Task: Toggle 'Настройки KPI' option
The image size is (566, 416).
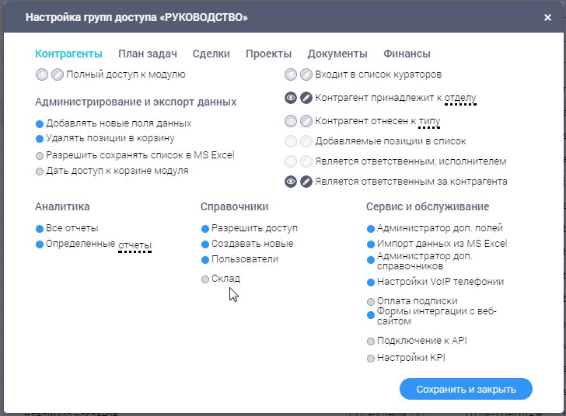Action: pyautogui.click(x=371, y=358)
